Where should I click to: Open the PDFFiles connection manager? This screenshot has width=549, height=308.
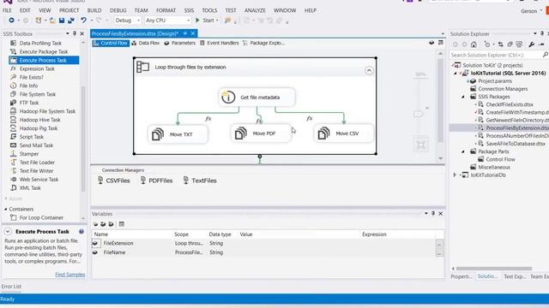point(156,181)
